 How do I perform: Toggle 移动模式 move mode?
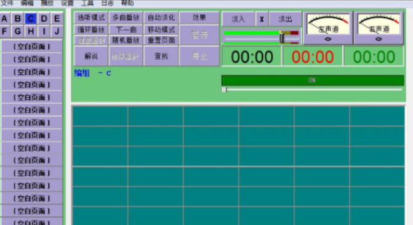pos(161,30)
